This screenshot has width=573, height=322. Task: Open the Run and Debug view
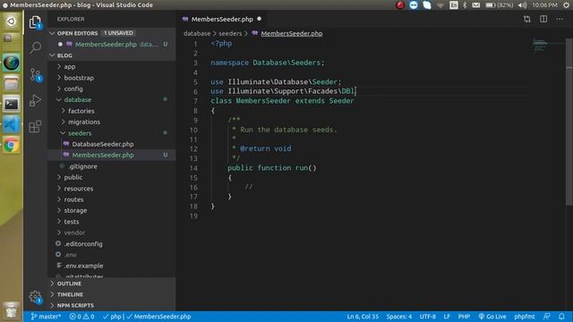[x=36, y=100]
